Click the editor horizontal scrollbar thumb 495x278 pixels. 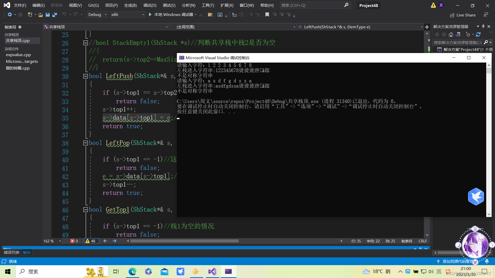tap(184, 241)
